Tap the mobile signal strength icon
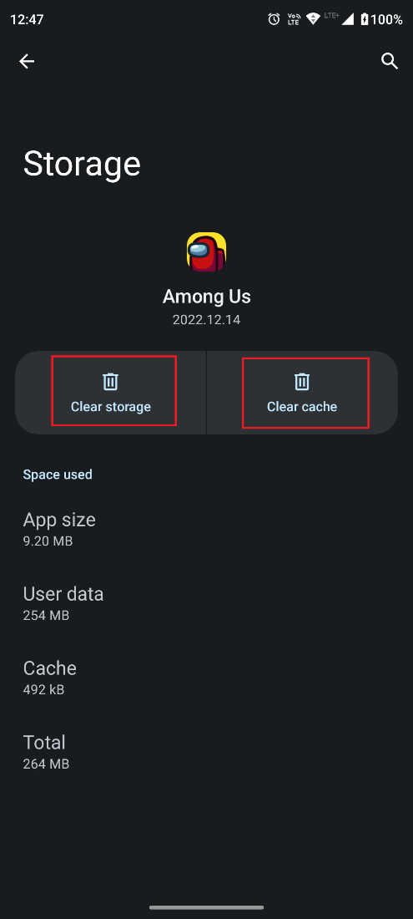The height and width of the screenshot is (919, 413). pyautogui.click(x=348, y=19)
